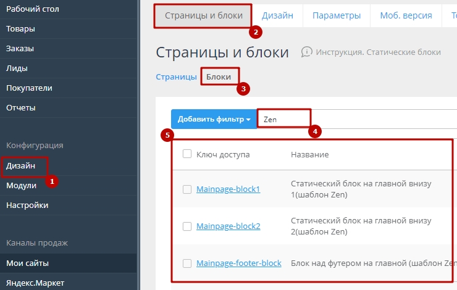
Task: Go to Товары in the sidebar
Action: 20,29
